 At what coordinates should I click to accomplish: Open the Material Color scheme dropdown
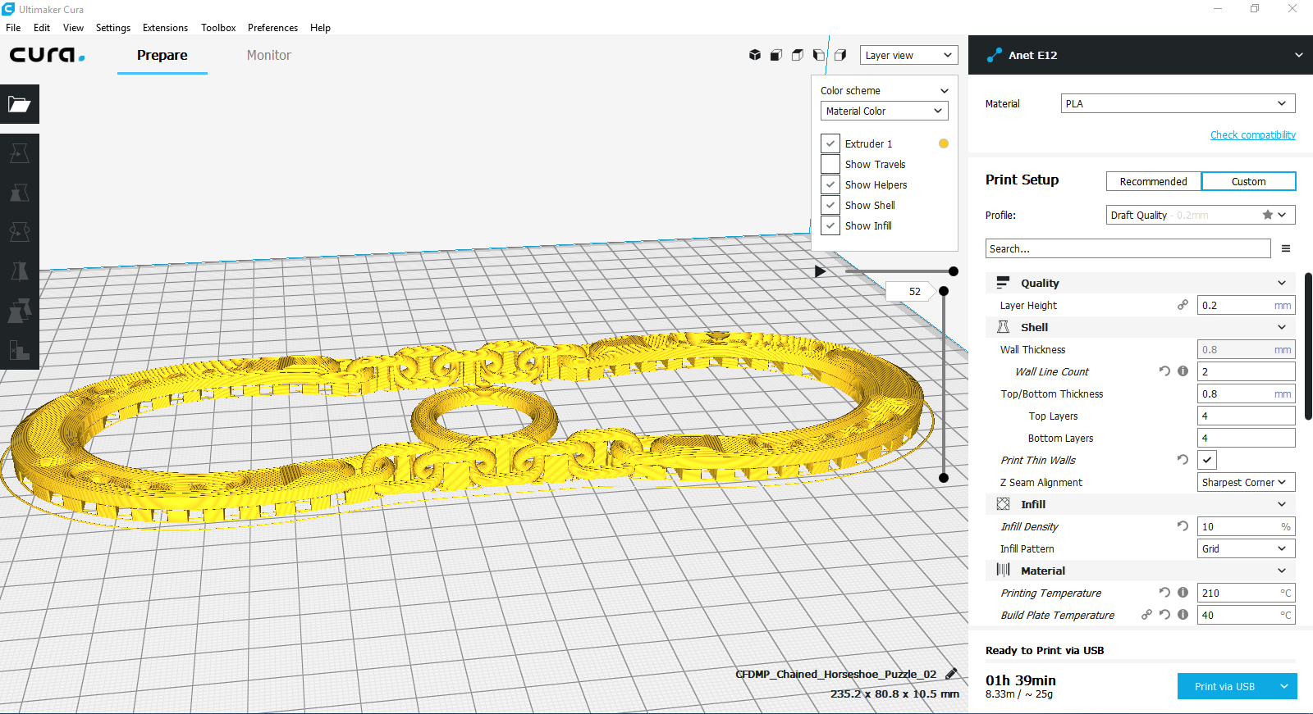(885, 111)
